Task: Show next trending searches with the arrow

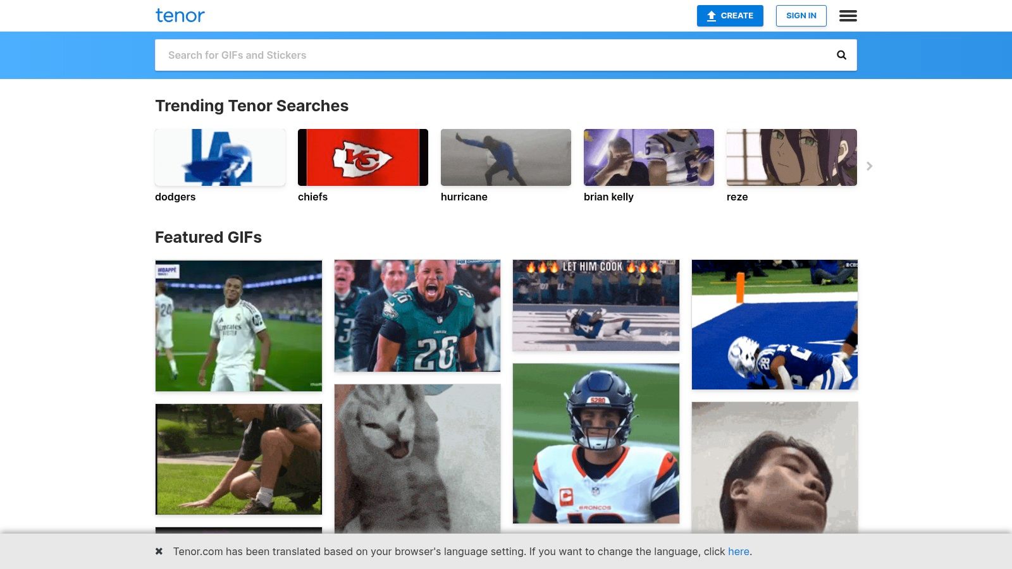Action: (x=870, y=166)
